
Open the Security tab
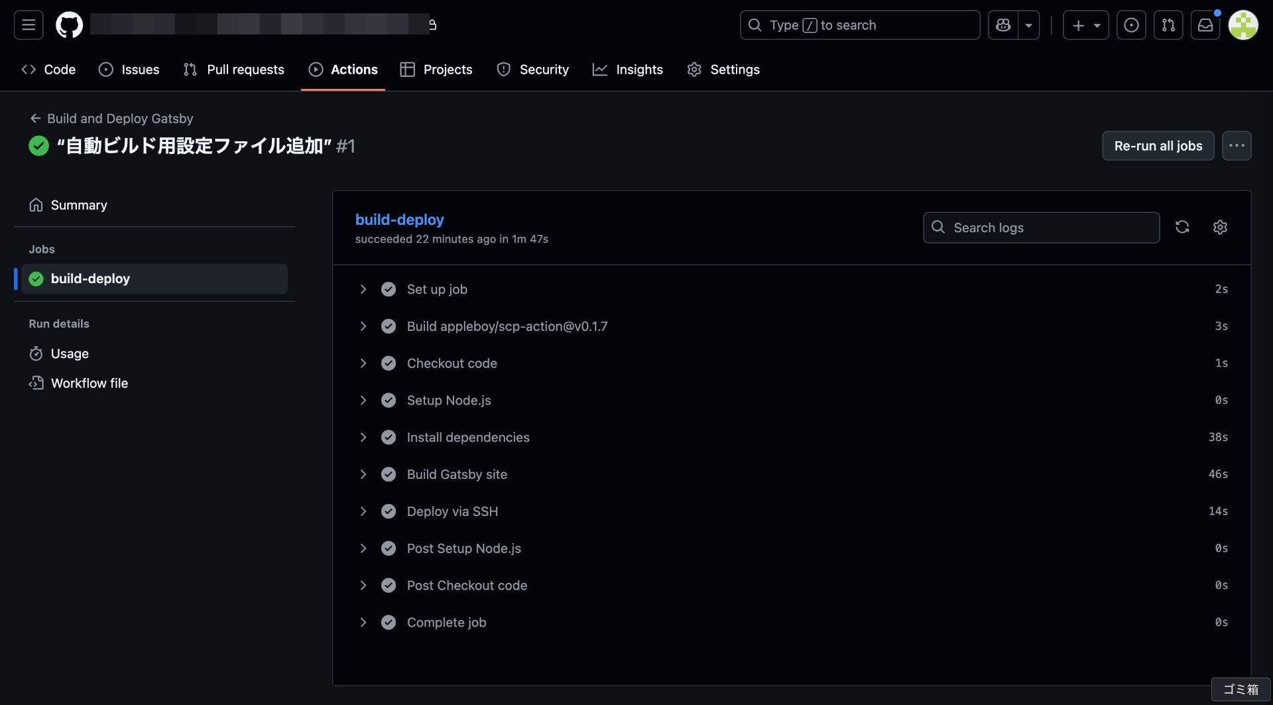click(533, 70)
